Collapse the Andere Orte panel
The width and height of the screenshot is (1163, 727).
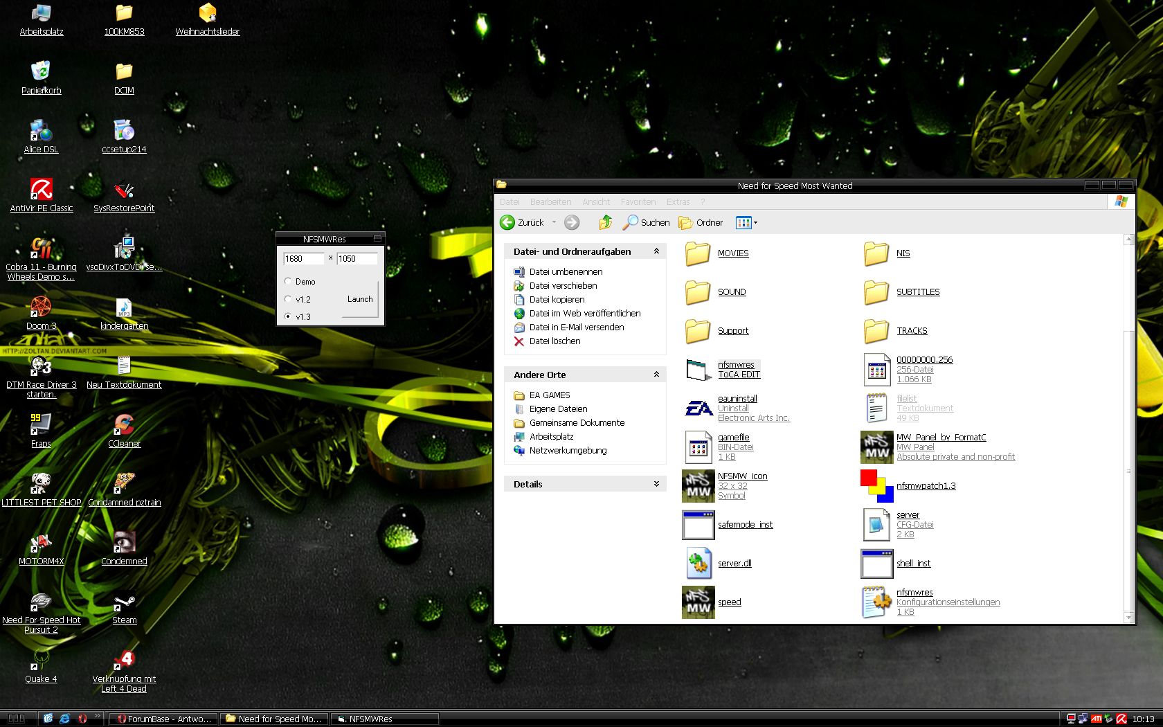point(656,375)
